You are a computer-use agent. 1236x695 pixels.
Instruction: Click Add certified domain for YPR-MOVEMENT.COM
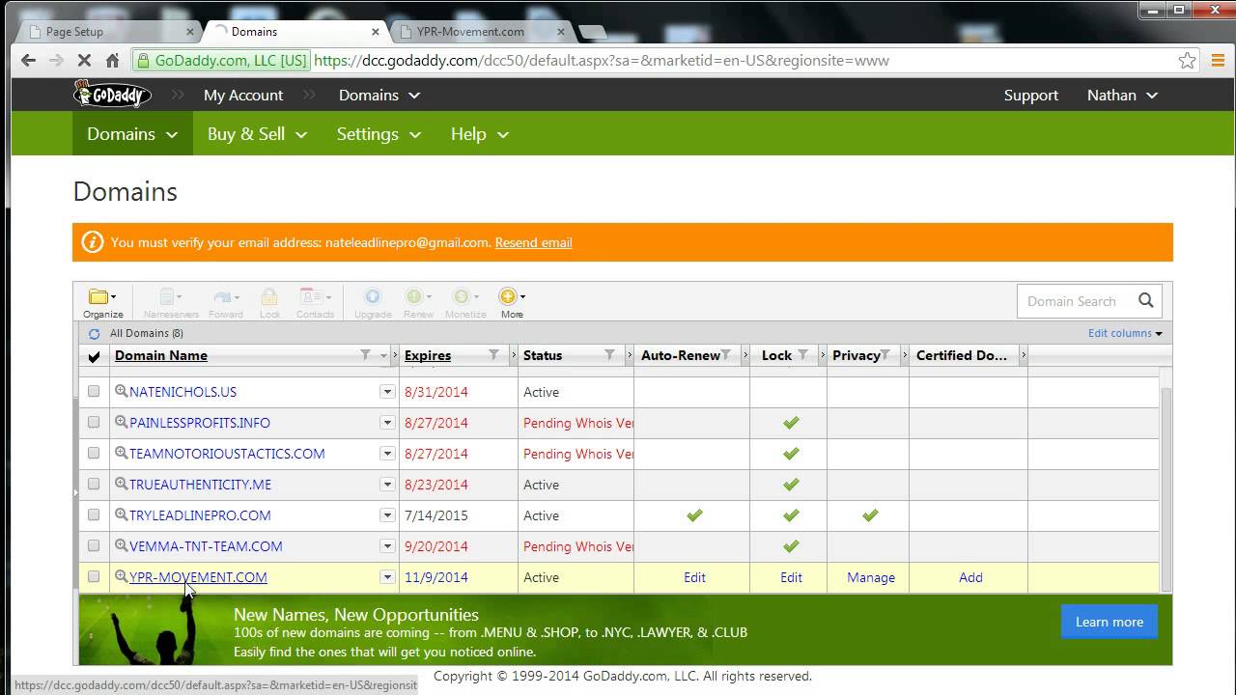[970, 577]
